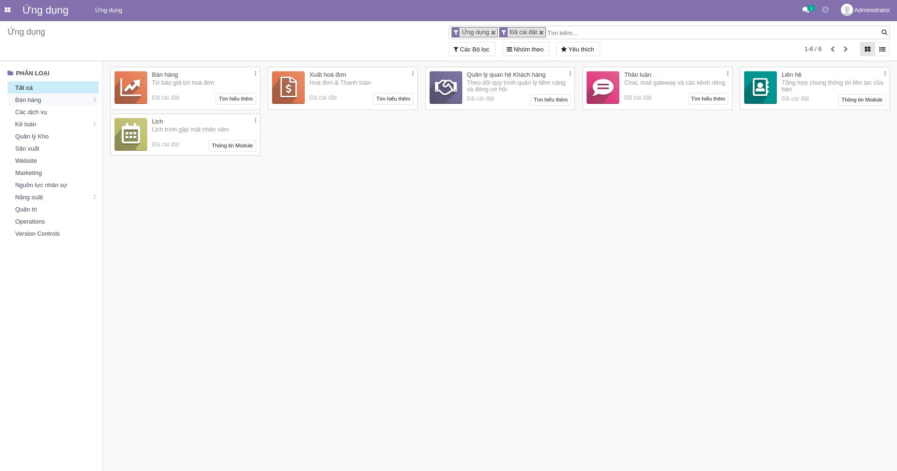Toggle the Yêu thích favorites star
897x471 pixels.
point(578,49)
